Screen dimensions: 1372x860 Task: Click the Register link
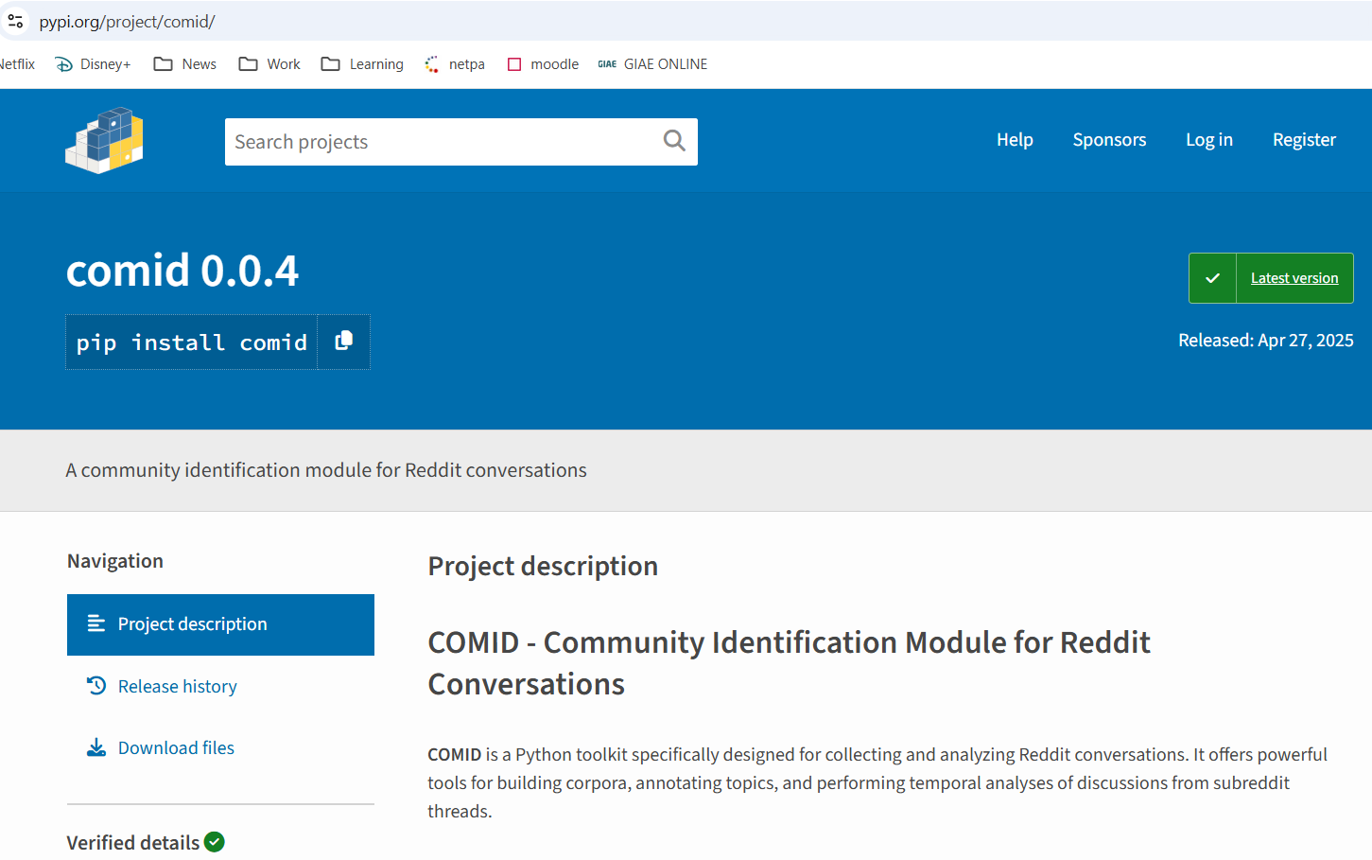1304,140
